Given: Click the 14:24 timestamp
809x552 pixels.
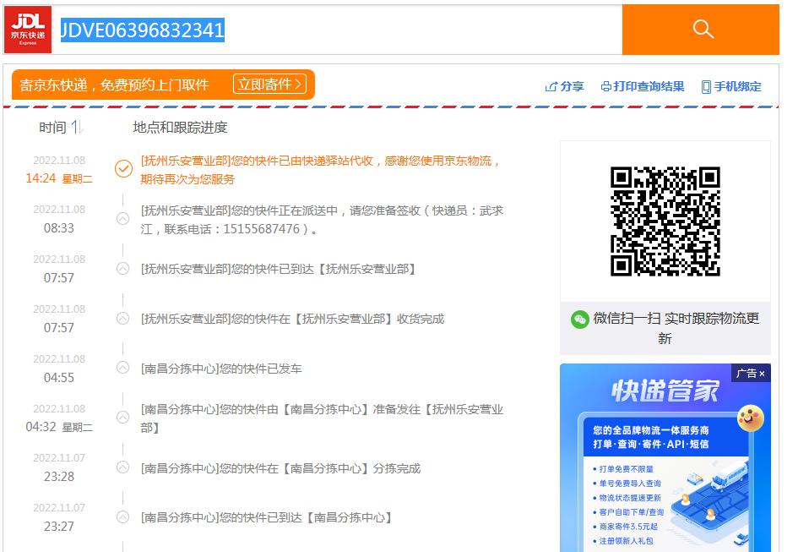Looking at the screenshot, I should [x=41, y=178].
